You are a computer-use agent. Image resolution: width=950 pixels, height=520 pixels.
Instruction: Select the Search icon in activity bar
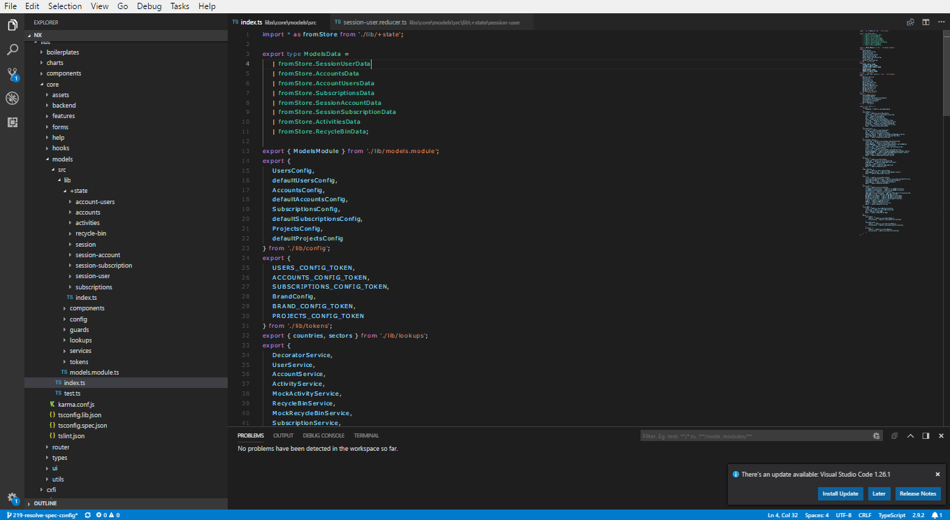click(x=12, y=50)
